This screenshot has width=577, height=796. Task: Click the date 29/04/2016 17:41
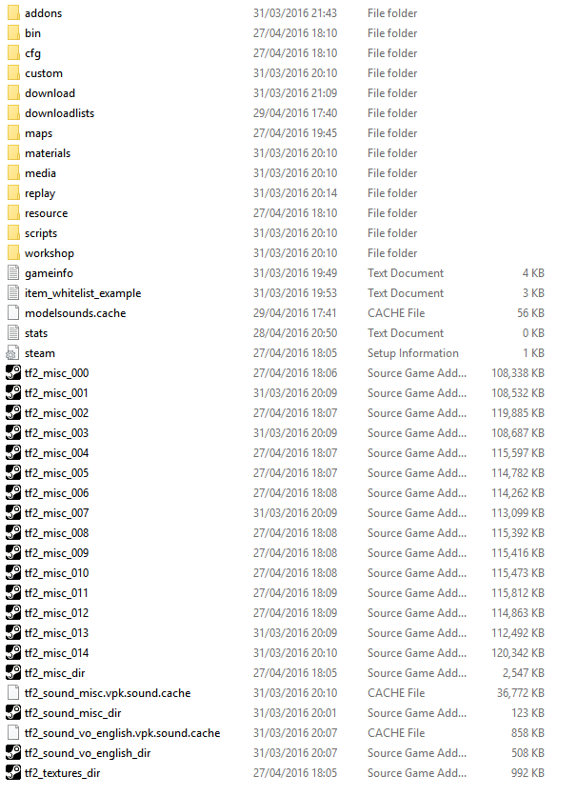(x=295, y=313)
